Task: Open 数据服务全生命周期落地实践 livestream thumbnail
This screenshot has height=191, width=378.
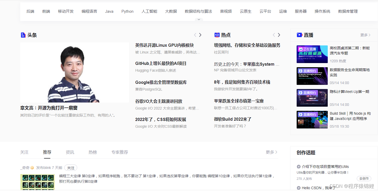Action: coord(312,76)
